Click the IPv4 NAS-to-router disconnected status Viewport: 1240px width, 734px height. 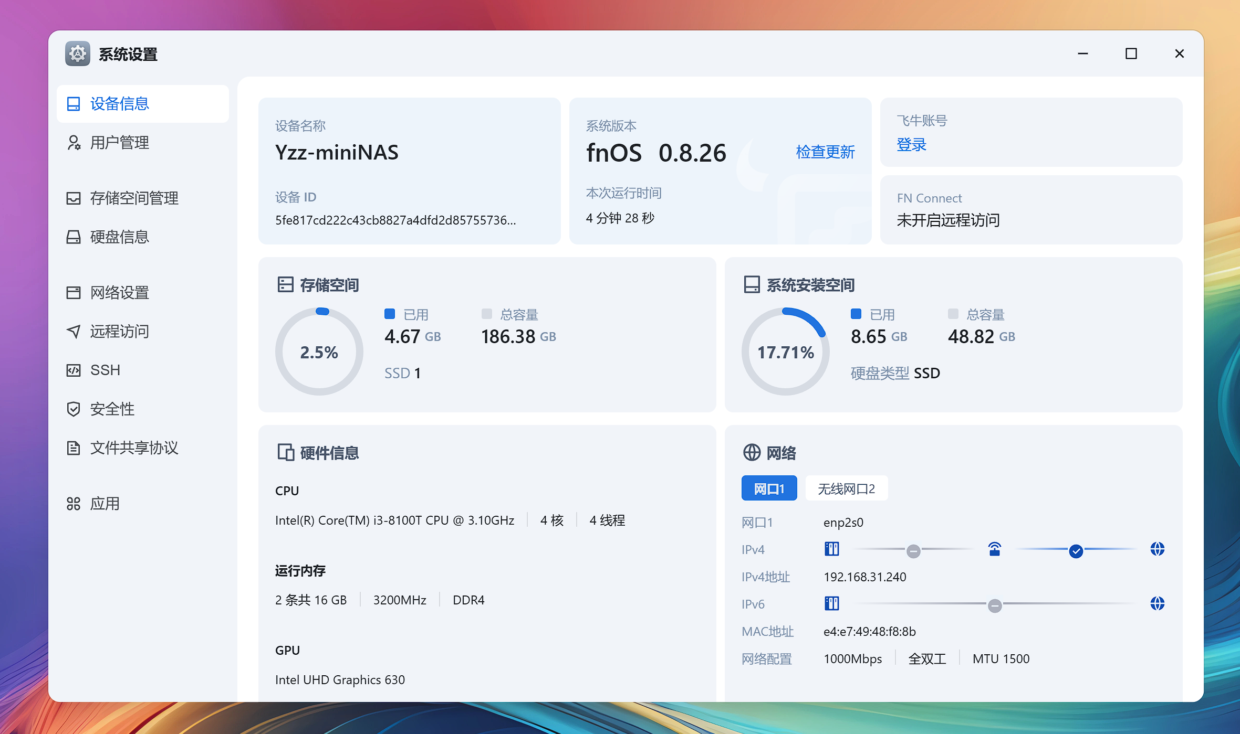pos(913,551)
